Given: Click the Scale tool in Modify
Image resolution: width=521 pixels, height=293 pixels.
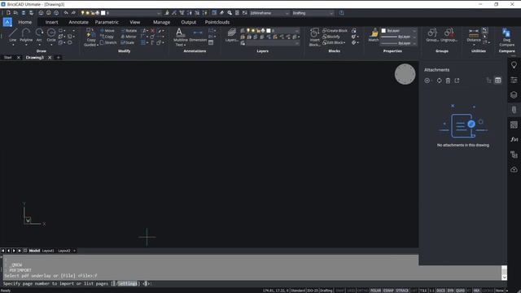Looking at the screenshot, I should tap(128, 42).
